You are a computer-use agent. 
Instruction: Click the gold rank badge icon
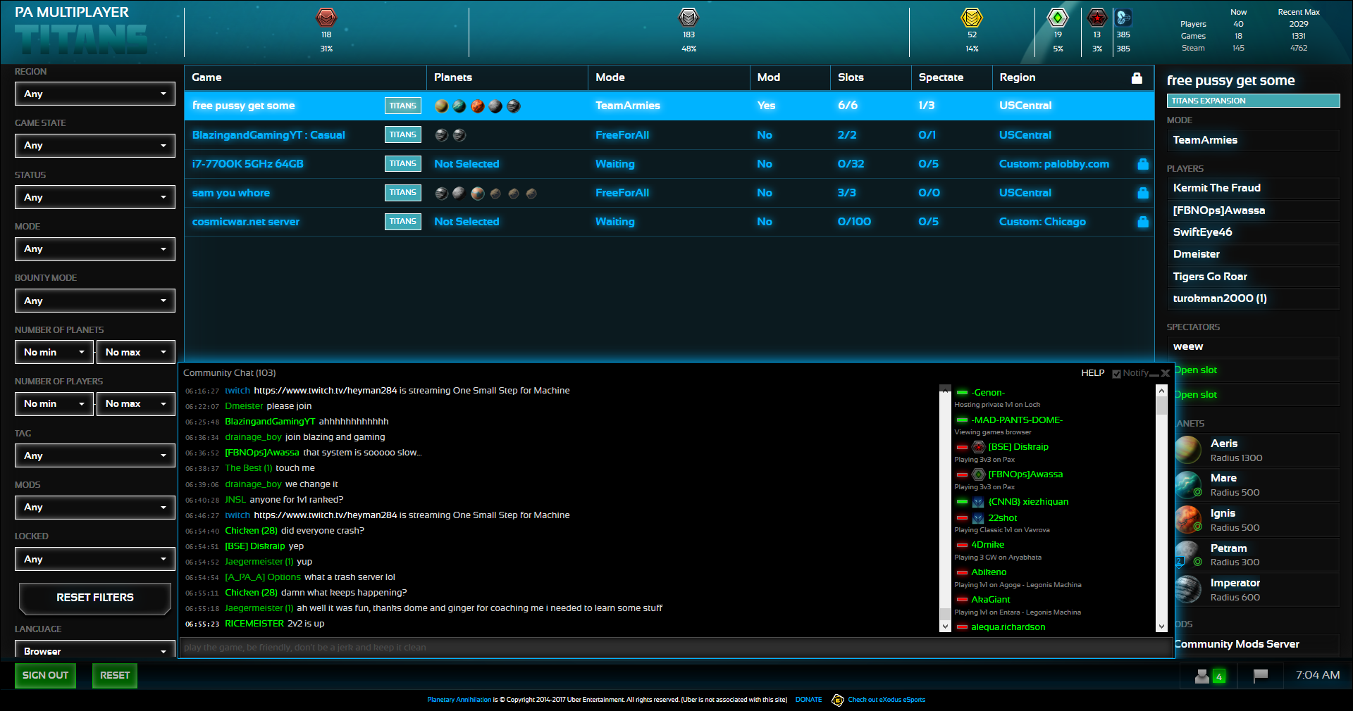click(x=972, y=17)
